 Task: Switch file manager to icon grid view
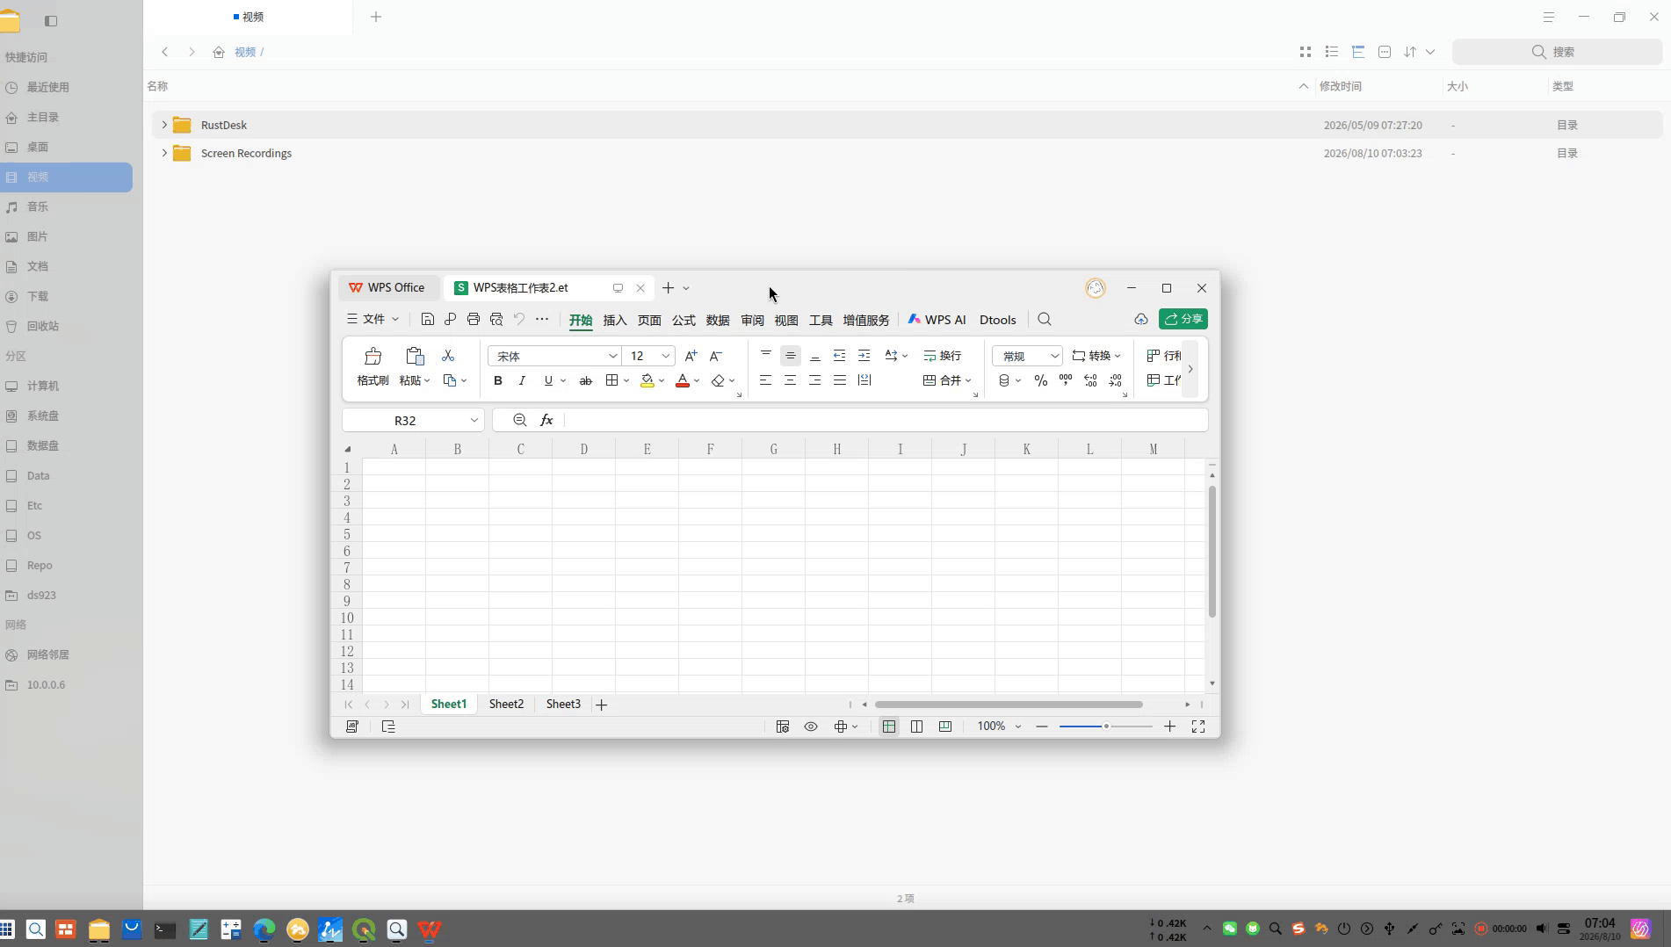[x=1306, y=52]
